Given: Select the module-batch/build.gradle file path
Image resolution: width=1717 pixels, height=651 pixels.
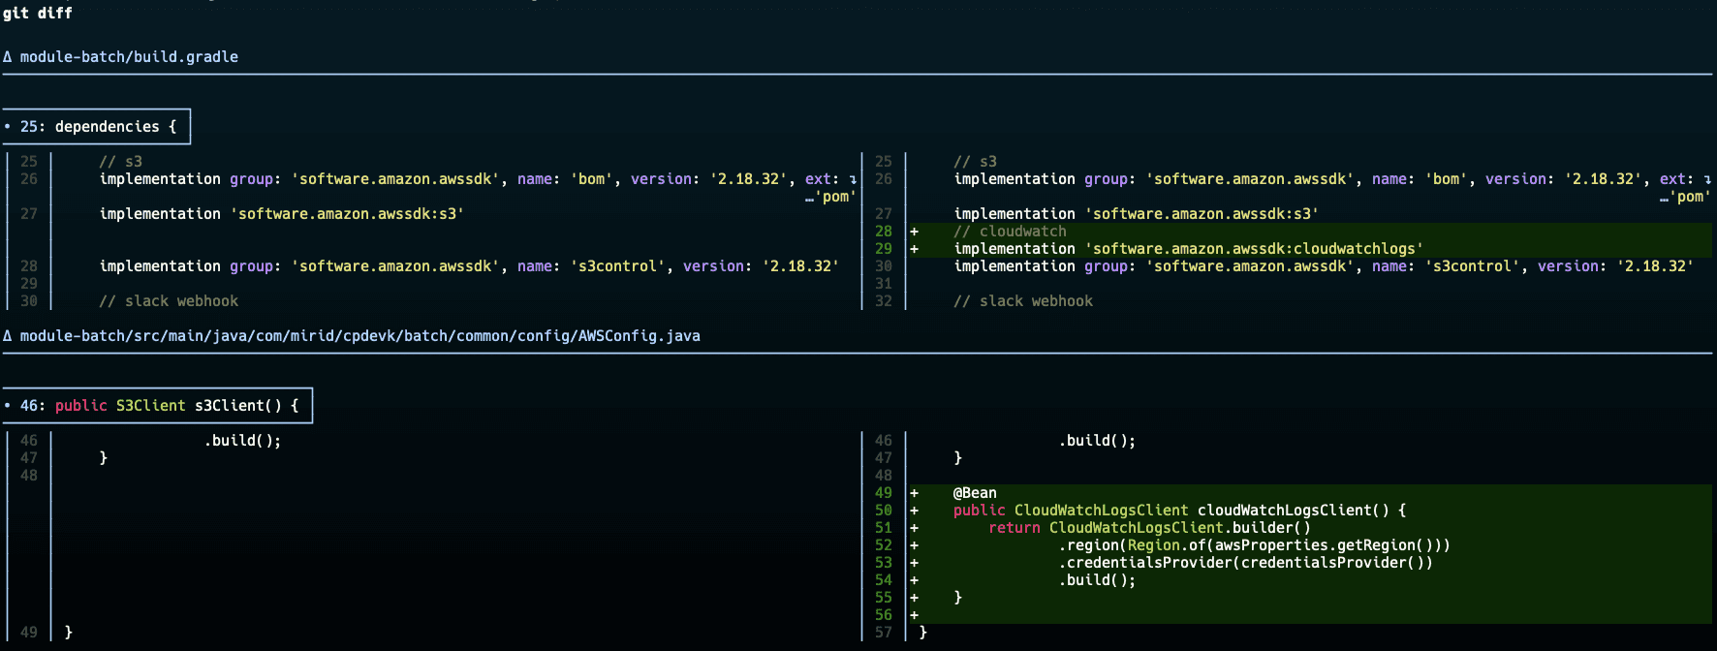Looking at the screenshot, I should point(129,57).
